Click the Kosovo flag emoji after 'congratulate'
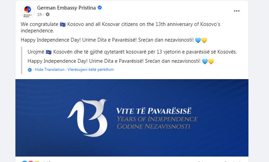Image resolution: width=269 pixels, height=162 pixels. [x=63, y=25]
